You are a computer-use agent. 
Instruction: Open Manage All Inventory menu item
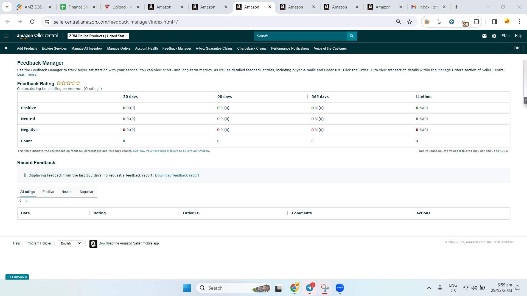pyautogui.click(x=87, y=49)
